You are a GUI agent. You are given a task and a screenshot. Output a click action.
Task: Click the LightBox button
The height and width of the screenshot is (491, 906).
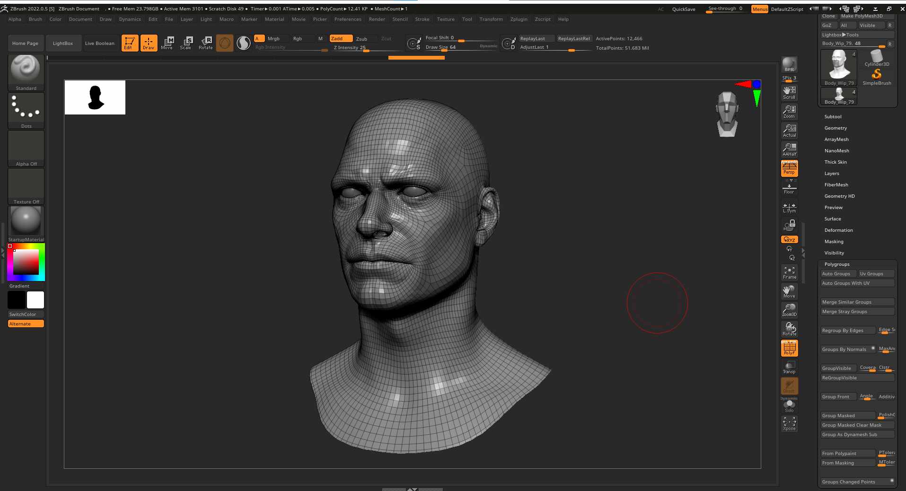pyautogui.click(x=63, y=43)
